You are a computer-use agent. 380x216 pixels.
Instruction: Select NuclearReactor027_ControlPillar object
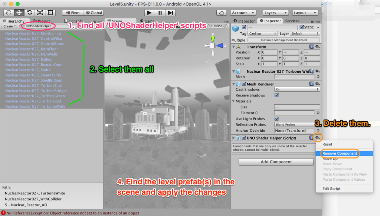(34, 39)
